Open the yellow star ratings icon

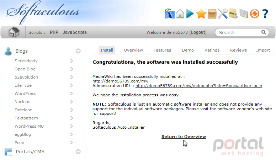[201, 14]
